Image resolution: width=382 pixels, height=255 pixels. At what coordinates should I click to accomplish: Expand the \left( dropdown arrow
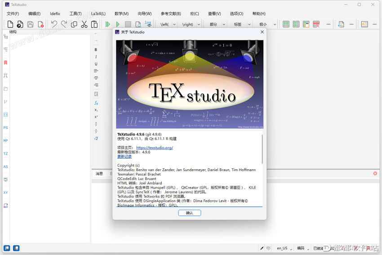point(174,24)
